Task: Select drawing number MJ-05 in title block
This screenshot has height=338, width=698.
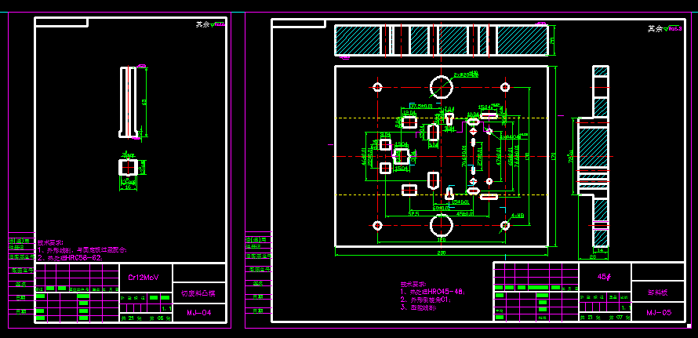Action: click(658, 313)
